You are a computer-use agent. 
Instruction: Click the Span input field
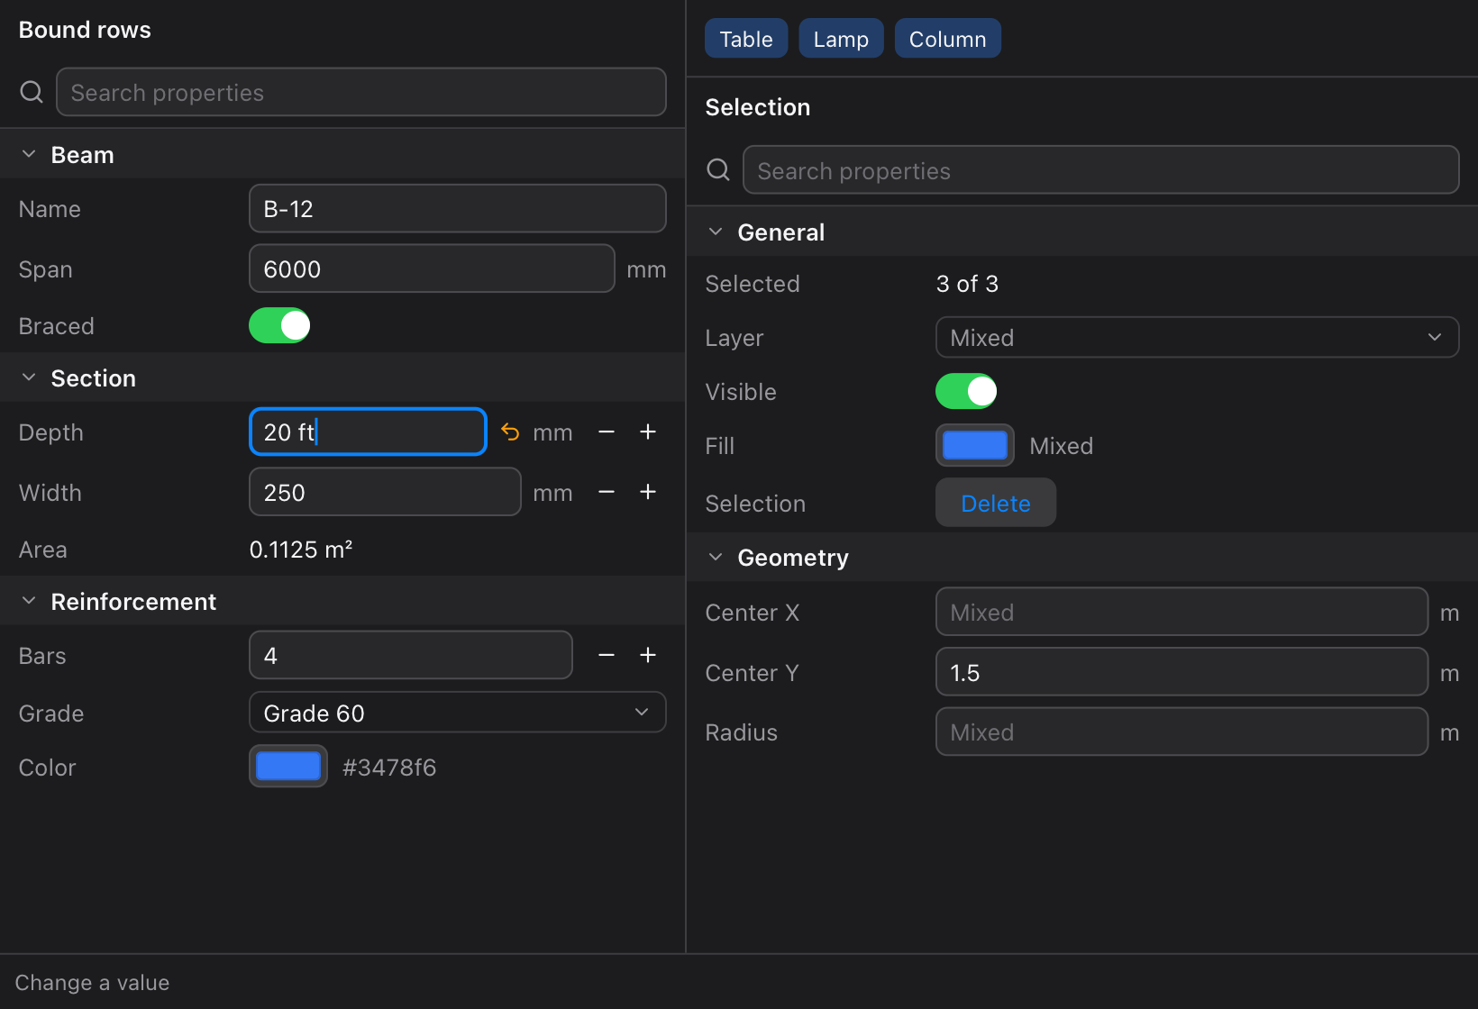(x=432, y=268)
